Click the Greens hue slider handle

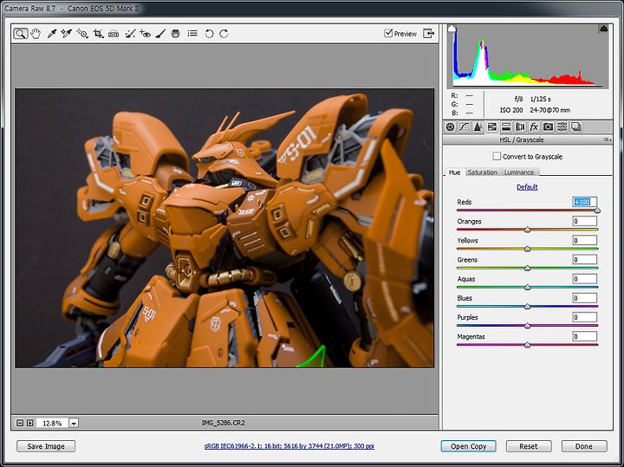click(527, 268)
